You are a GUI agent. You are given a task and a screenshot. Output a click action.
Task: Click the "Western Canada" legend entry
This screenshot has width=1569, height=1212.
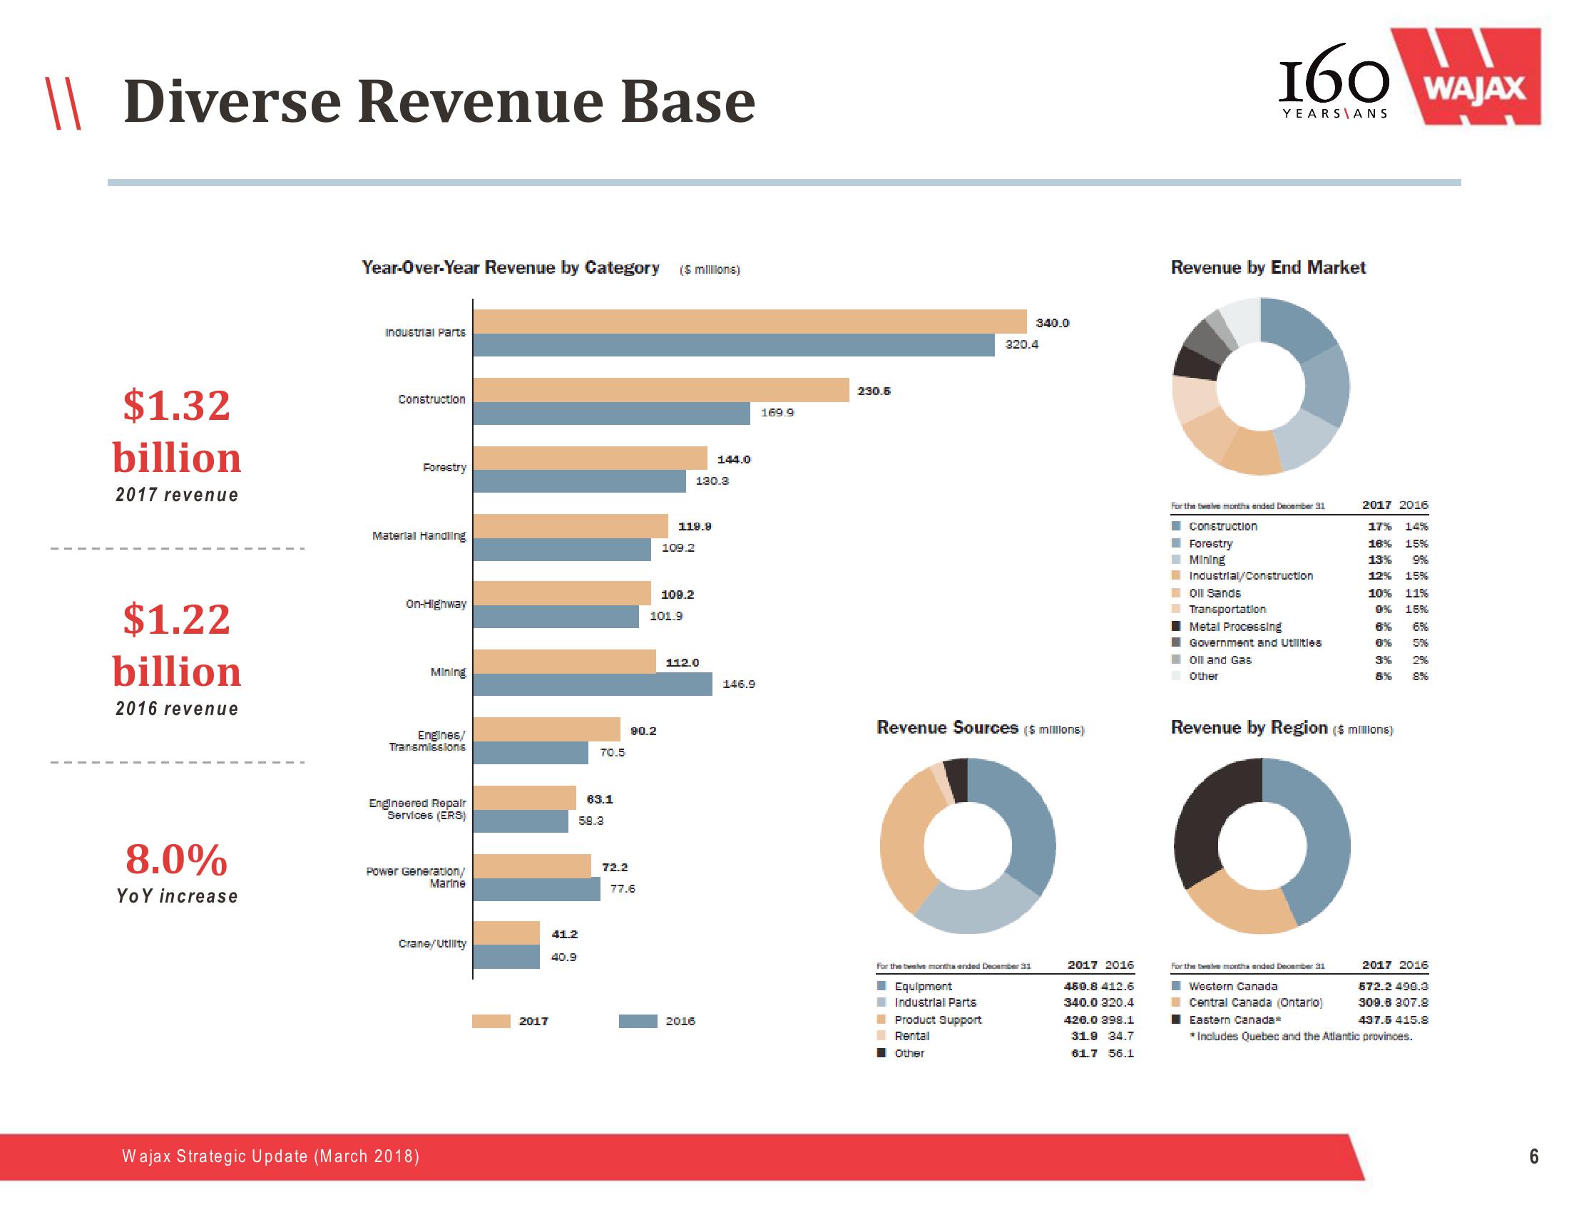coord(1233,987)
